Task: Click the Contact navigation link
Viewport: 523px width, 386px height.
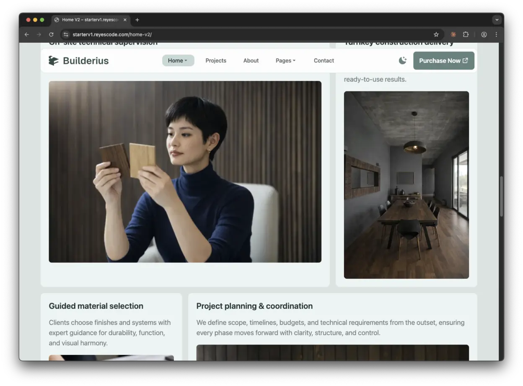Action: click(324, 61)
